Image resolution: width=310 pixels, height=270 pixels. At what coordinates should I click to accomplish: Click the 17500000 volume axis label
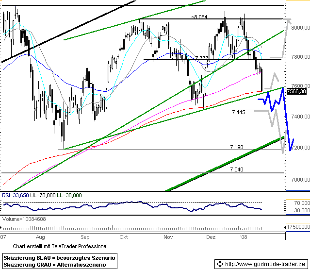(x=298, y=227)
